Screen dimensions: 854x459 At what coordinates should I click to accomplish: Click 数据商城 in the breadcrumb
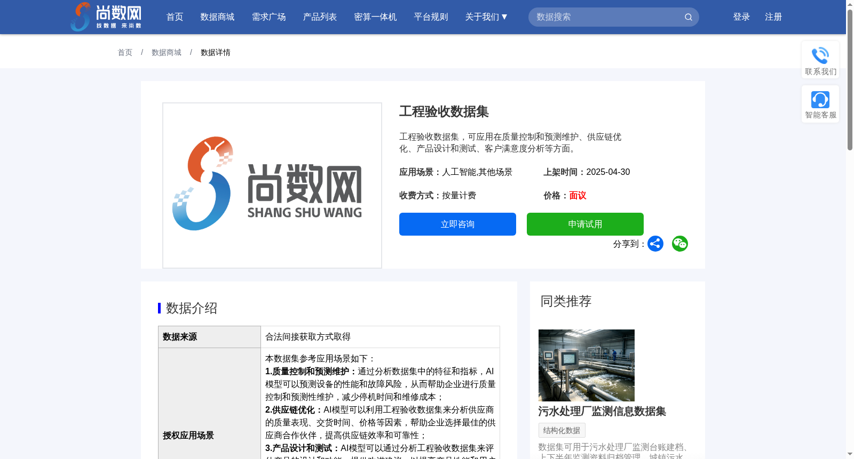point(167,52)
